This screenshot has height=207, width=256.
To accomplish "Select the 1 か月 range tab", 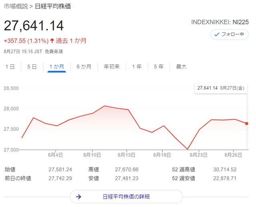I will pyautogui.click(x=57, y=67).
